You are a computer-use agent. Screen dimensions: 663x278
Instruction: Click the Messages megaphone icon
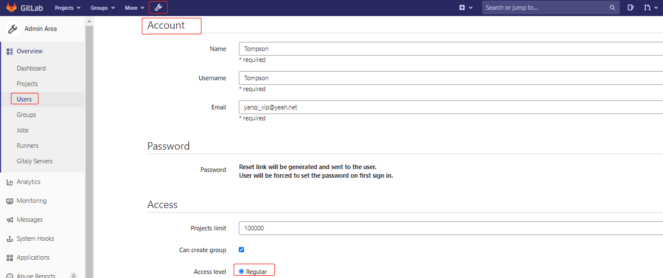tap(10, 220)
